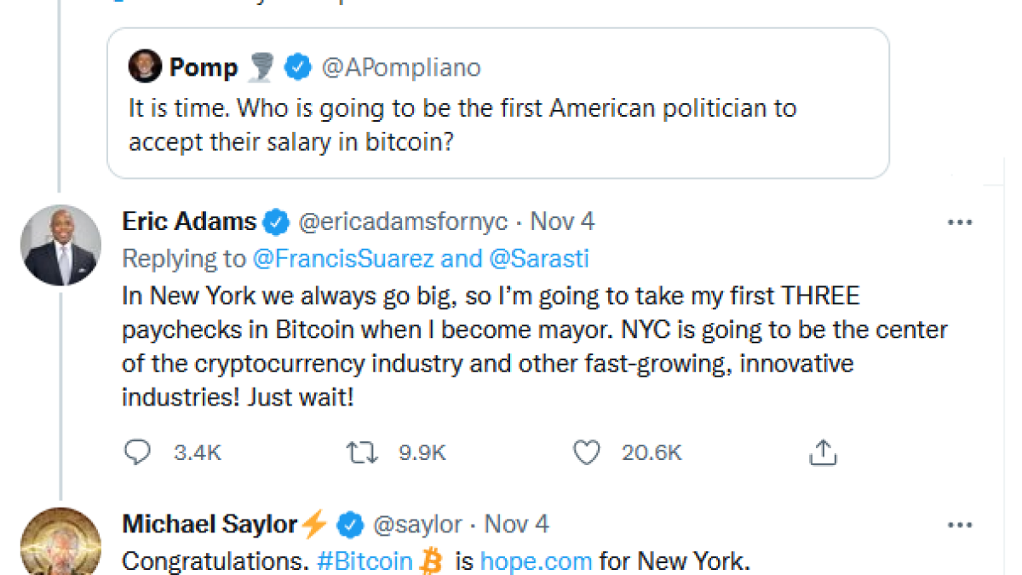The height and width of the screenshot is (575, 1022).
Task: Open Pomp's small avatar in quoted tweet
Action: click(x=145, y=67)
